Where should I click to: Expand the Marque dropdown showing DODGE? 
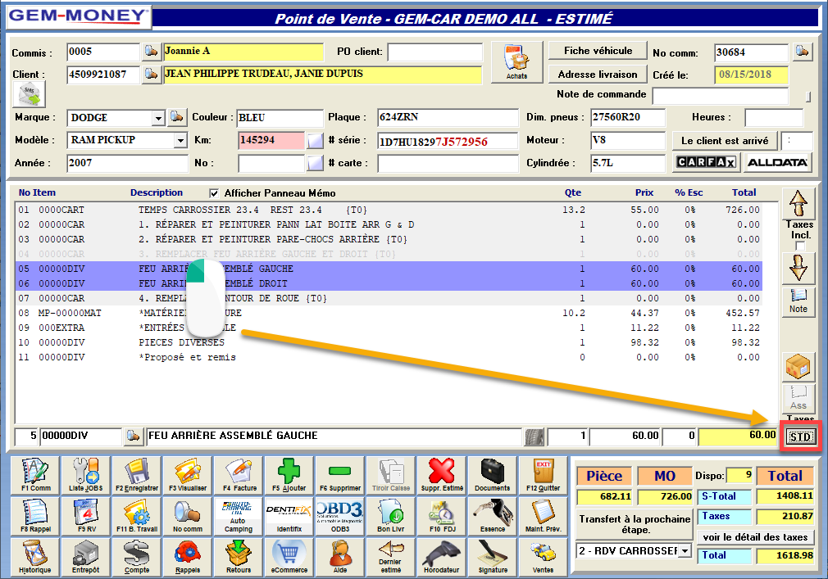tap(158, 118)
